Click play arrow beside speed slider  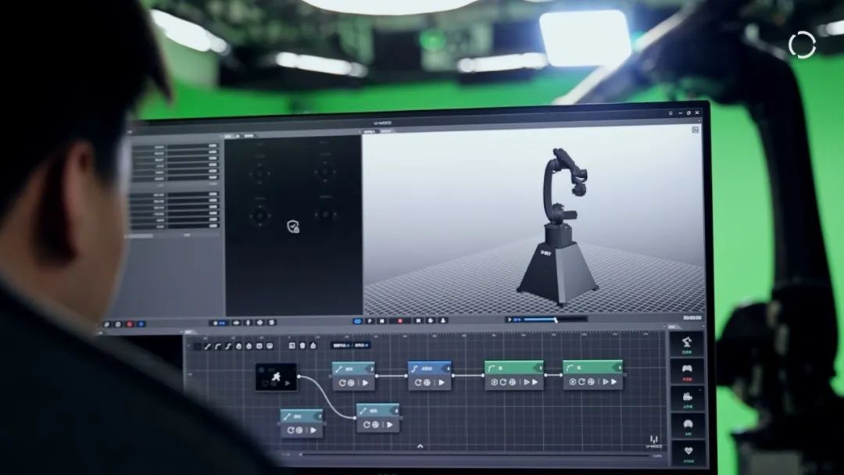point(510,320)
